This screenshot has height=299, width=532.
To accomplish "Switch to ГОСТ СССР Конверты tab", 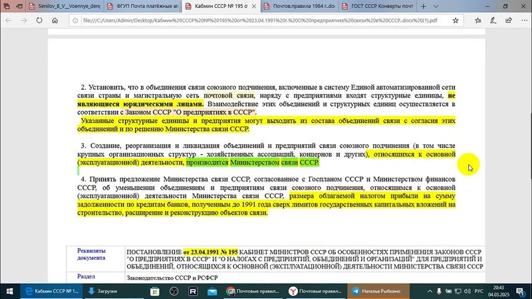I will pyautogui.click(x=378, y=6).
